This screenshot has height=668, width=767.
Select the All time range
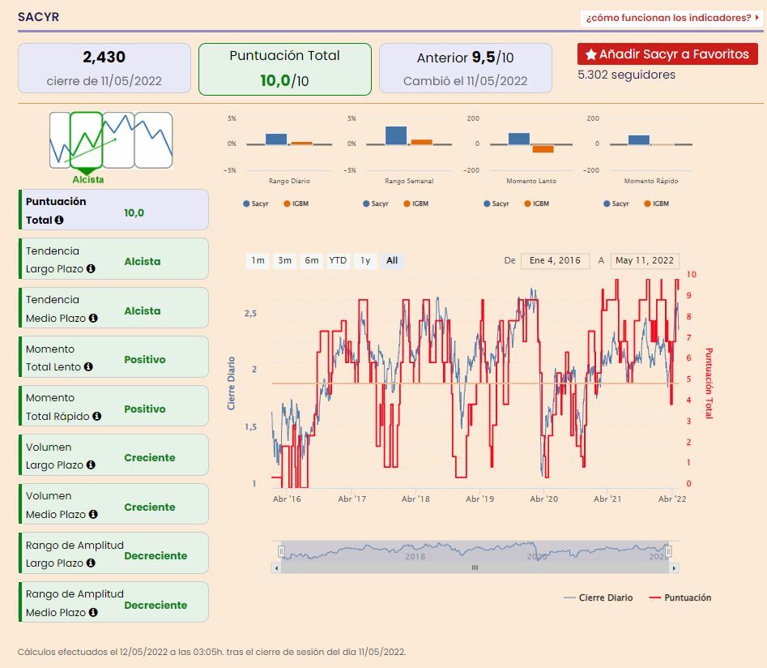pos(392,260)
